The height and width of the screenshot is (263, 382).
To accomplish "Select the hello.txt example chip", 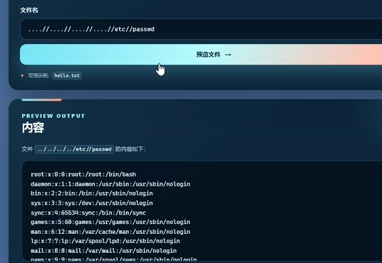I will 67,75.
